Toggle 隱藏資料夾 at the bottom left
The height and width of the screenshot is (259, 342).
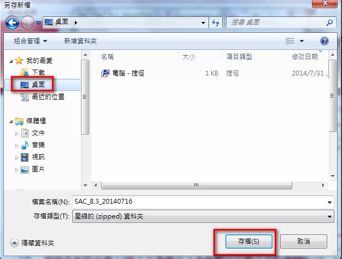32,243
